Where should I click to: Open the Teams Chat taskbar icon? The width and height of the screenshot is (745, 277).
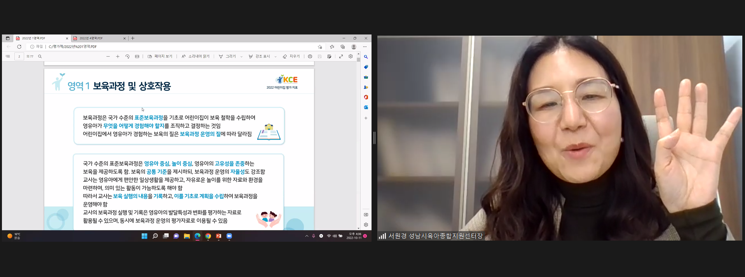(176, 236)
